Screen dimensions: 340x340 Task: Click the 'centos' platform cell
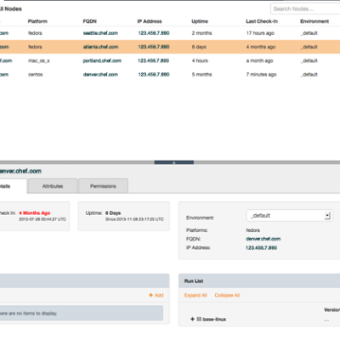click(36, 75)
